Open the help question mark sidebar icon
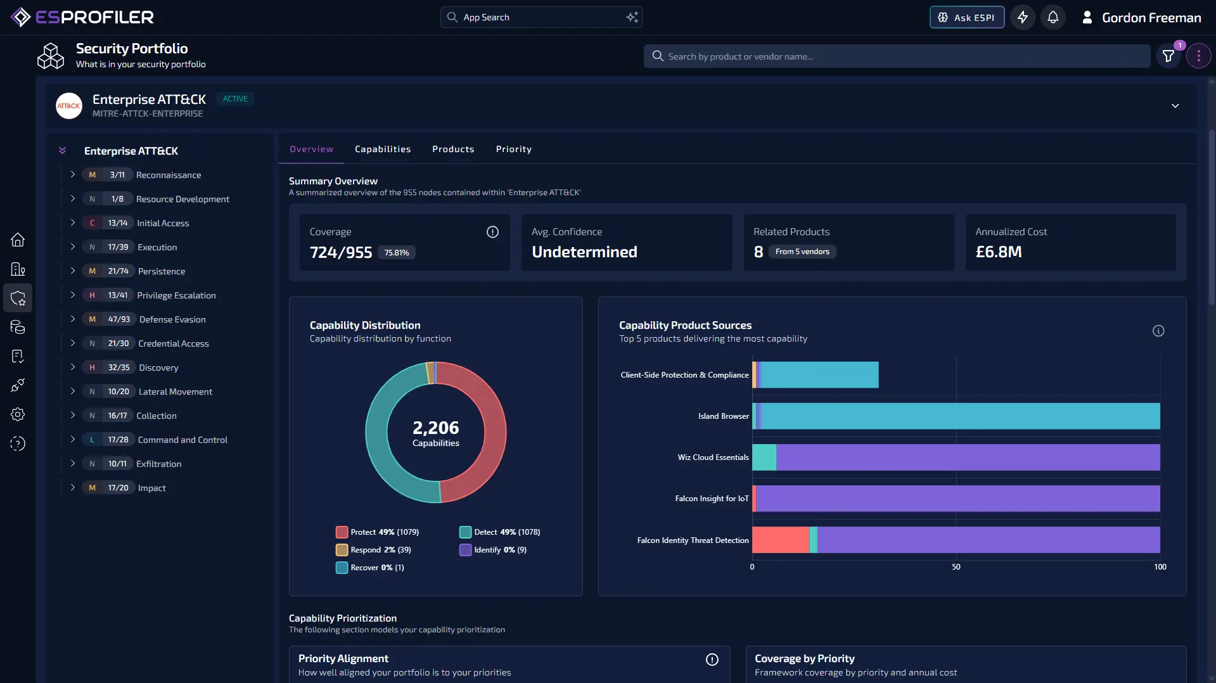Viewport: 1216px width, 683px height. coord(18,444)
